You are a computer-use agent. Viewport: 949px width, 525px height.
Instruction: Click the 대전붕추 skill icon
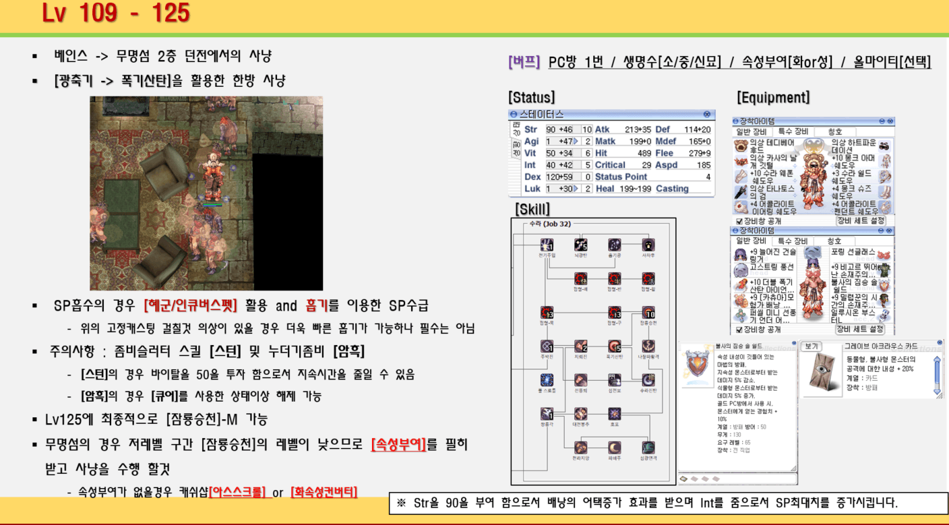coord(580,414)
